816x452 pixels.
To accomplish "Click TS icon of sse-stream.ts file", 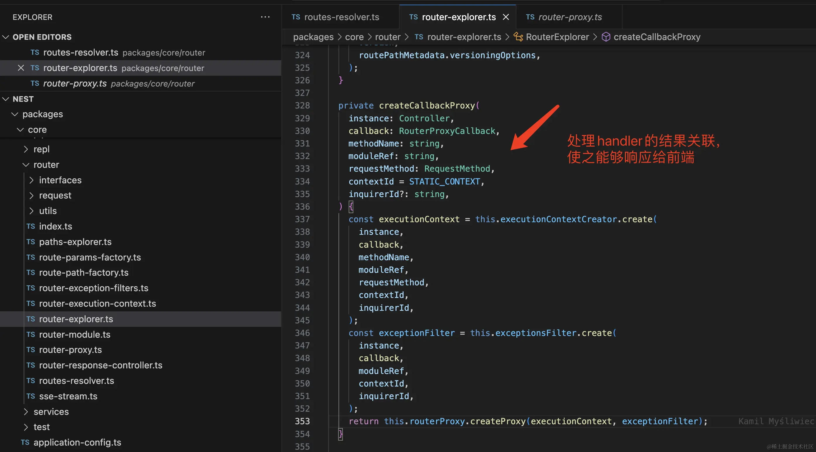I will pos(31,396).
